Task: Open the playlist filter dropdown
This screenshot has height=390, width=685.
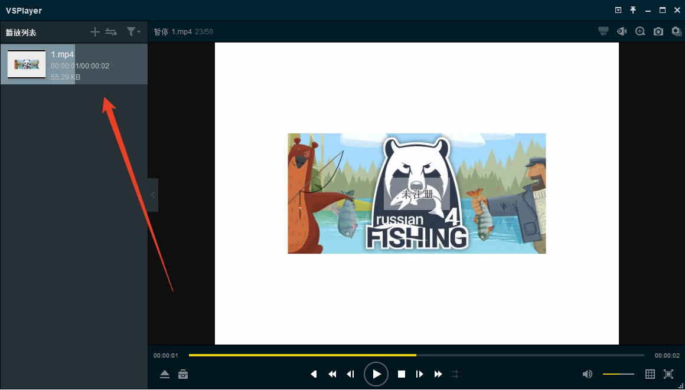Action: pos(133,32)
